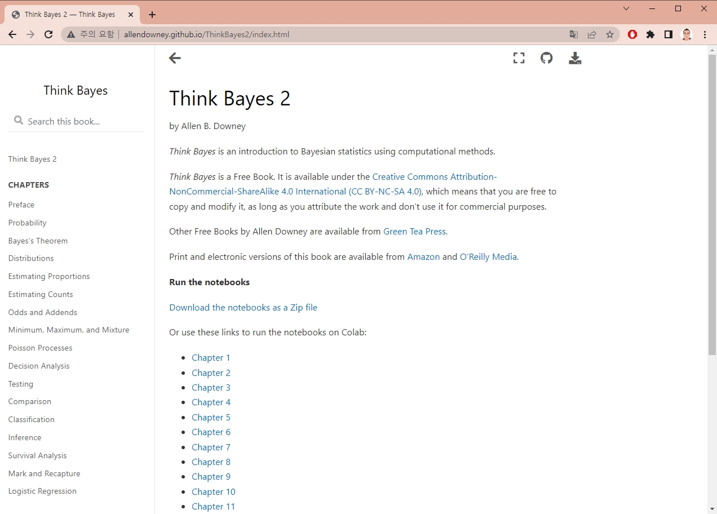The image size is (717, 514).
Task: Visit the Green Tea Press link
Action: click(414, 232)
